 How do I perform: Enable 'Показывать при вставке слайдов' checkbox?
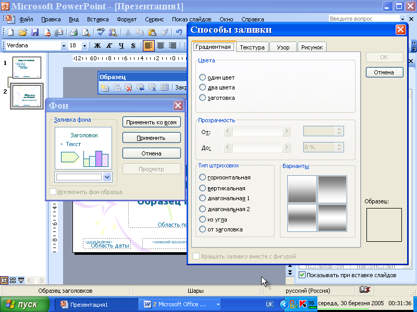click(x=302, y=275)
